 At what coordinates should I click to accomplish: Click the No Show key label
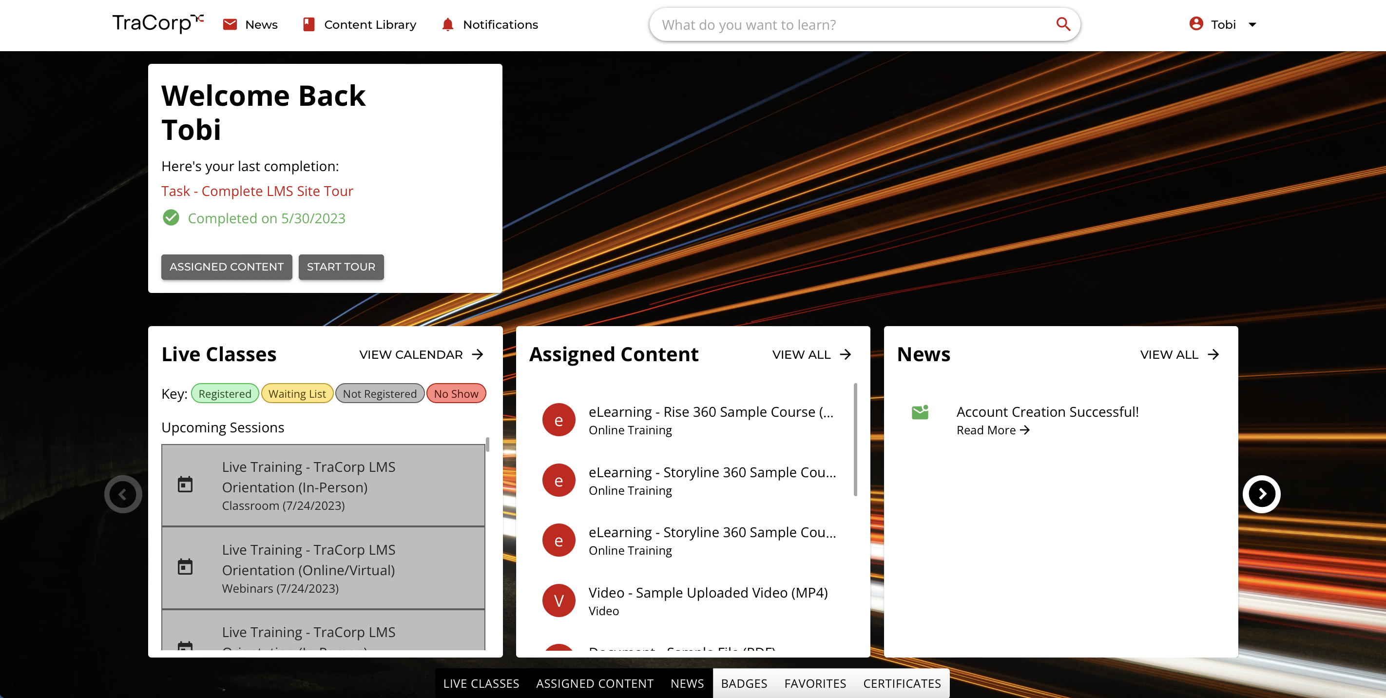[x=456, y=393]
